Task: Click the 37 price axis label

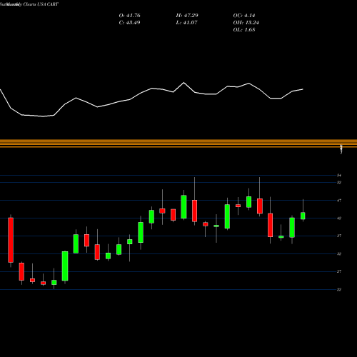Action: [339, 236]
